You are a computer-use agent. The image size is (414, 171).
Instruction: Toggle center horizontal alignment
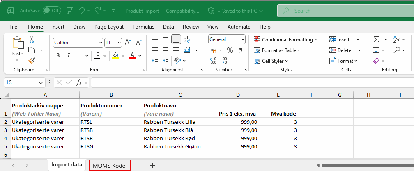[x=166, y=50]
